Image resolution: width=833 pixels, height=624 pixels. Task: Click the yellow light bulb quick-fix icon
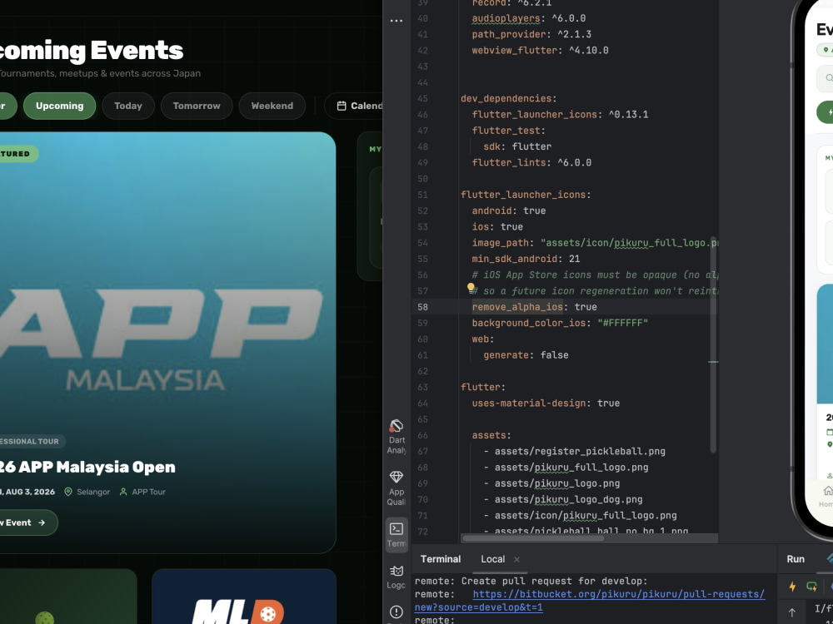tap(470, 288)
